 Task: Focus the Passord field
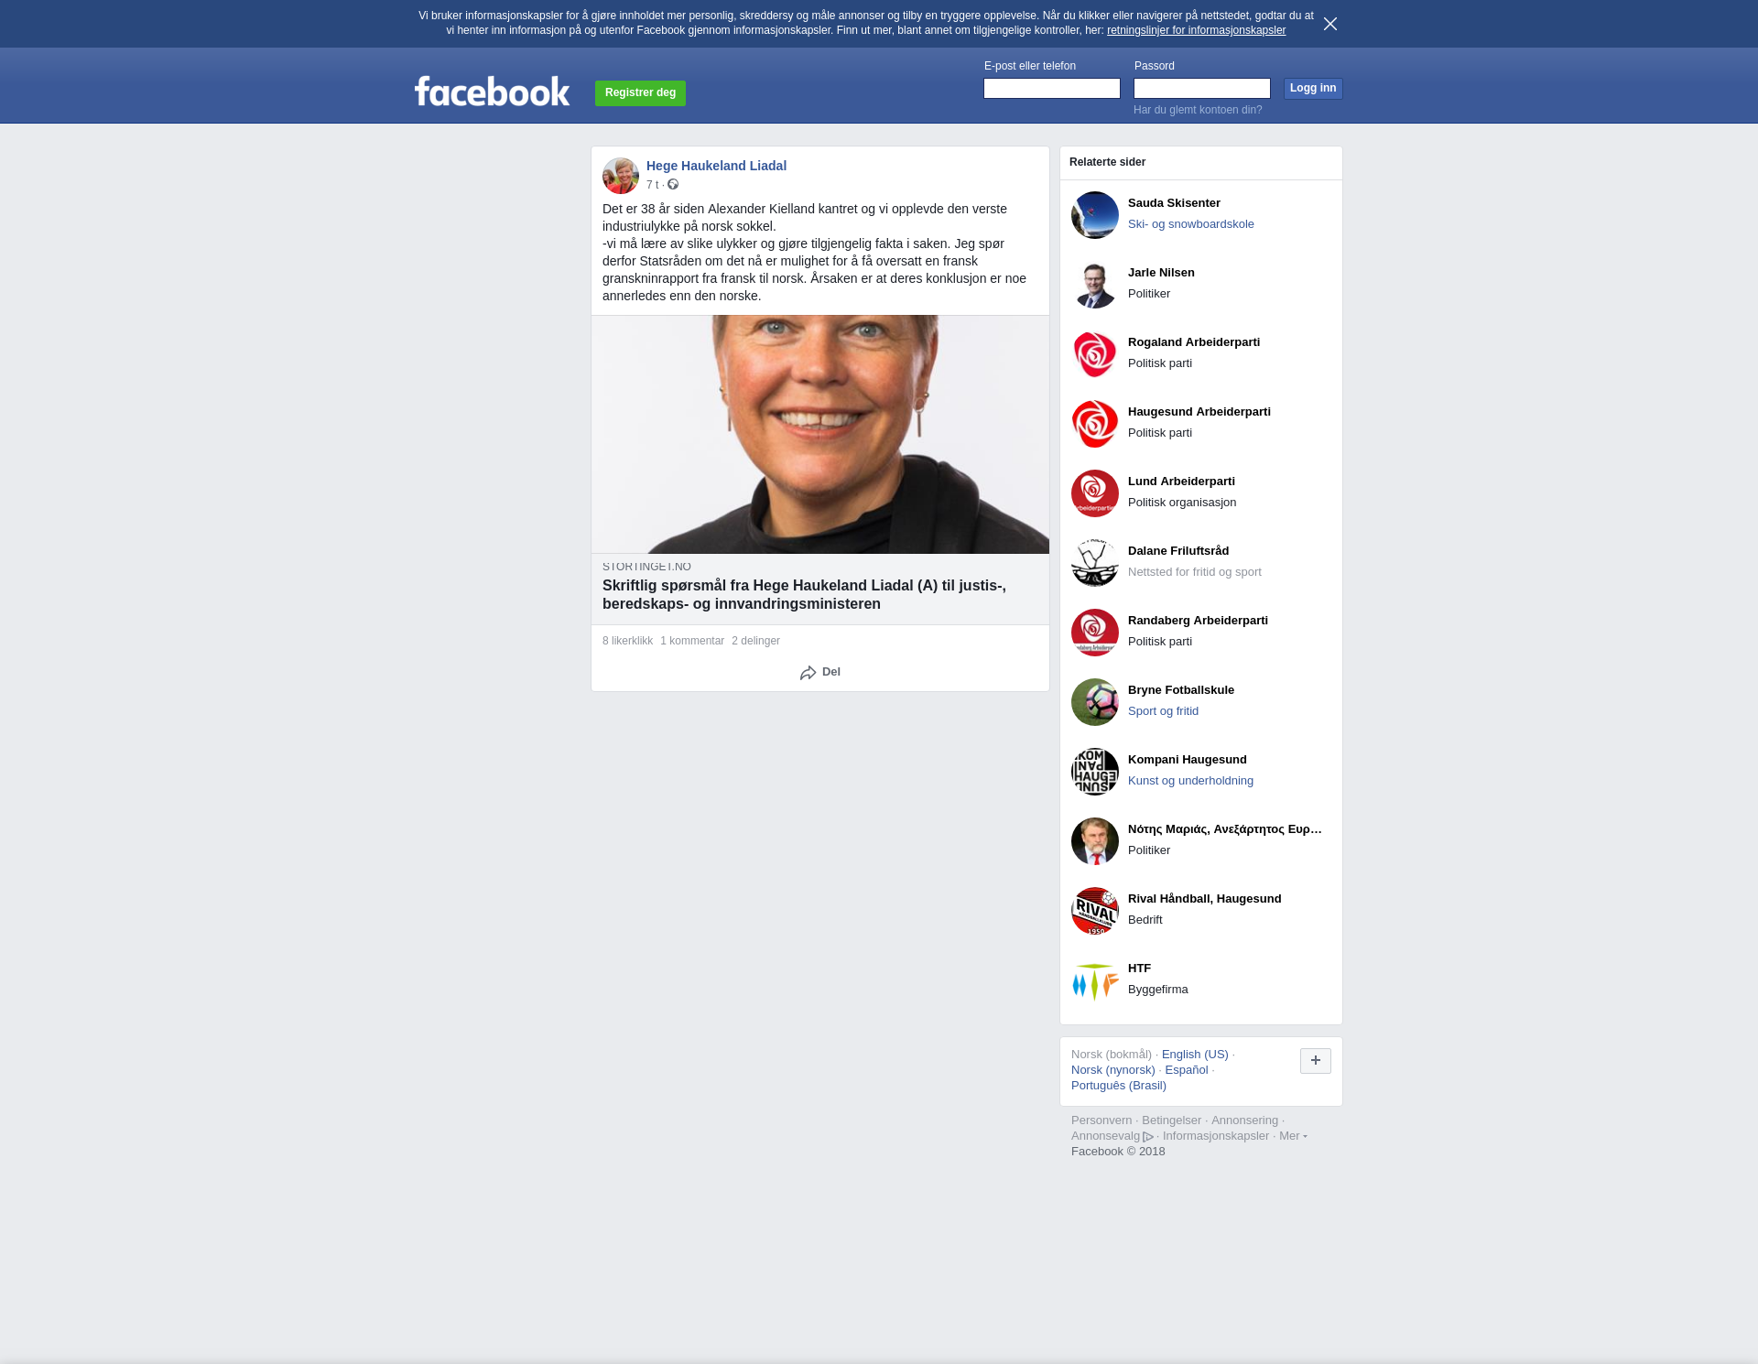[x=1202, y=88]
